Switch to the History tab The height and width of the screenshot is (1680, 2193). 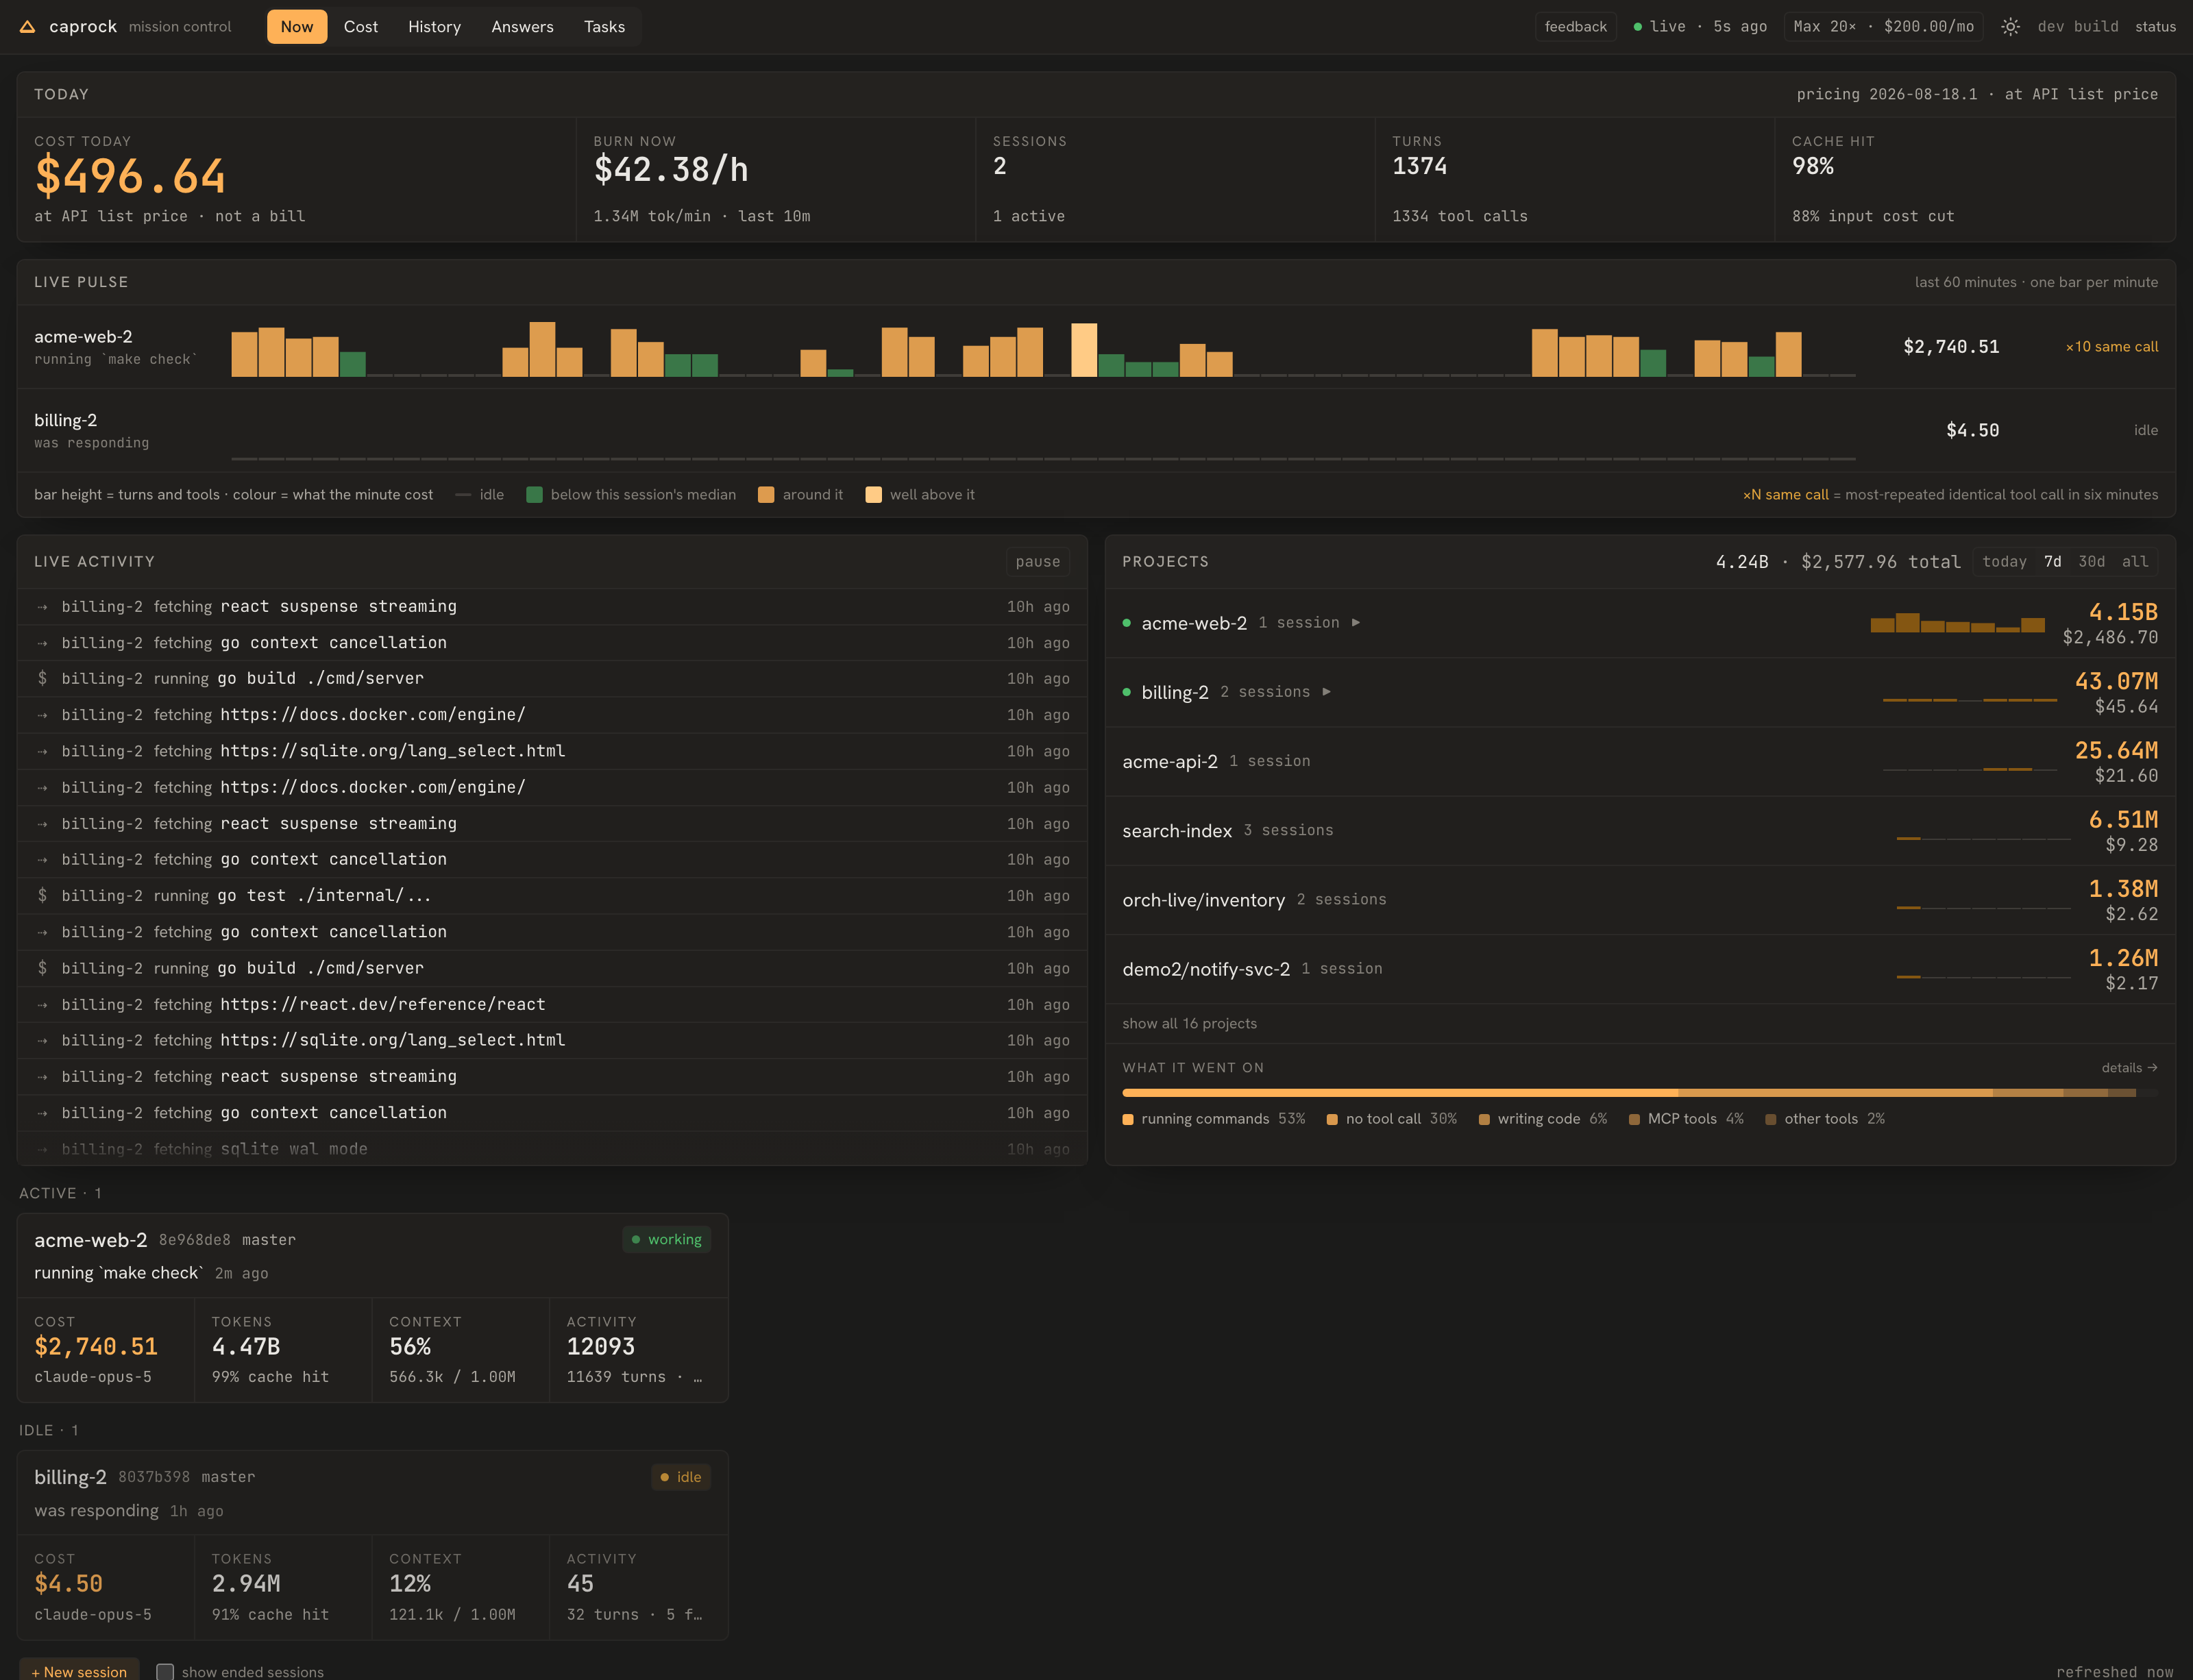[x=434, y=27]
